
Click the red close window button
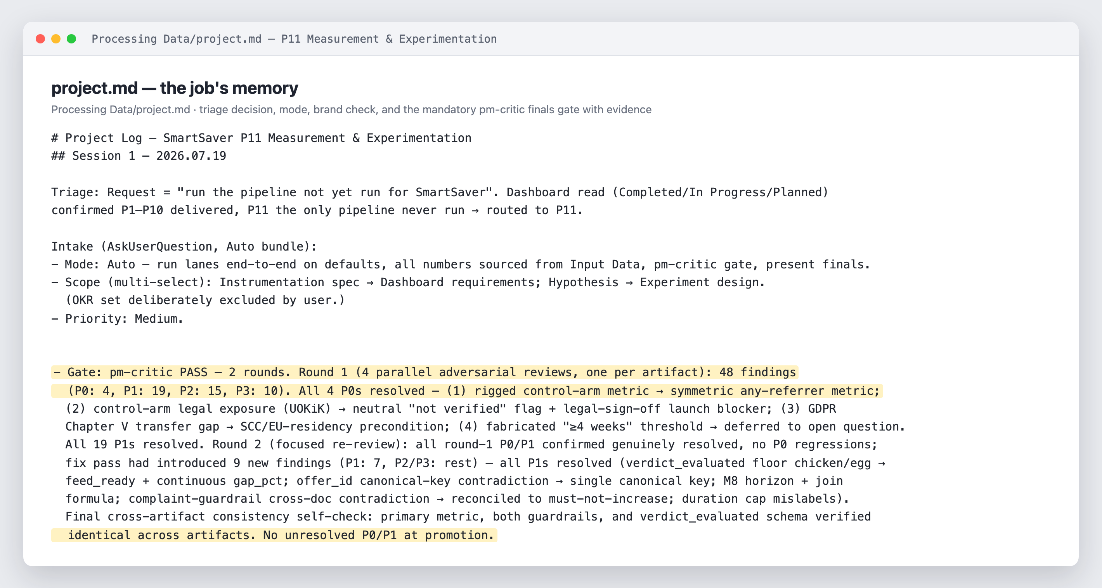40,39
